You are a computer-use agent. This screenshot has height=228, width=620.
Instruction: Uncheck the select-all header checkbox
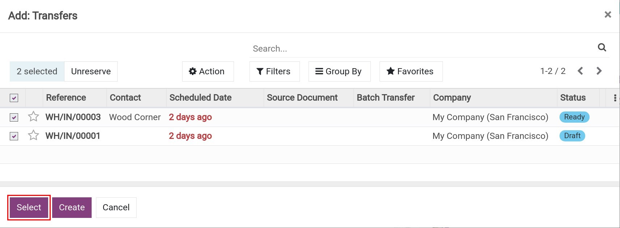coord(14,98)
